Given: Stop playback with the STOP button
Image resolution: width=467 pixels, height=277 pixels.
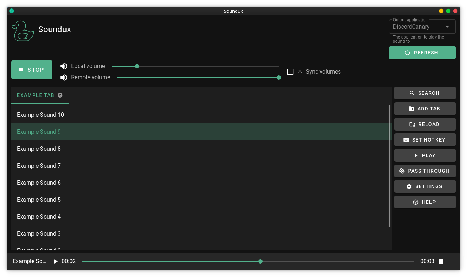Looking at the screenshot, I should [32, 70].
